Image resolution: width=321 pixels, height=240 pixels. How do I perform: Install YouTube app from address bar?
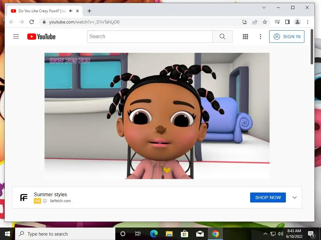coord(245,22)
